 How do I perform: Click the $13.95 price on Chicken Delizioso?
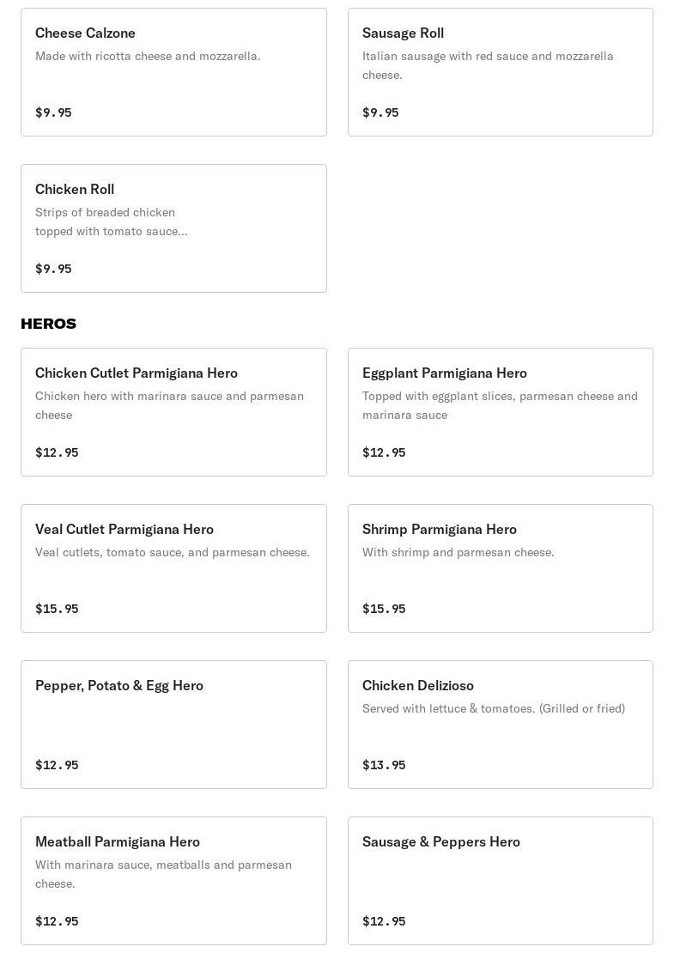click(384, 765)
